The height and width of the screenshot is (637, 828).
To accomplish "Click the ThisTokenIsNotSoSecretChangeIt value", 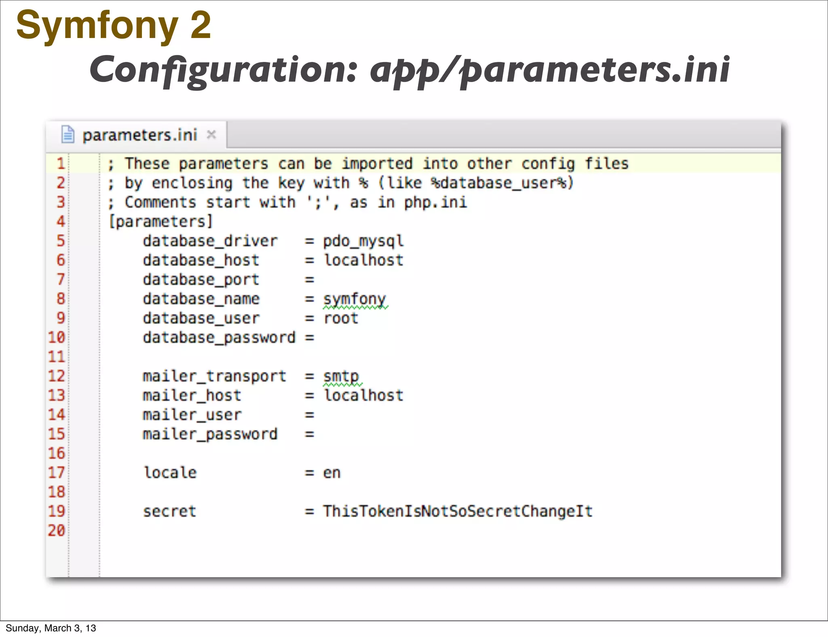I will pos(458,512).
